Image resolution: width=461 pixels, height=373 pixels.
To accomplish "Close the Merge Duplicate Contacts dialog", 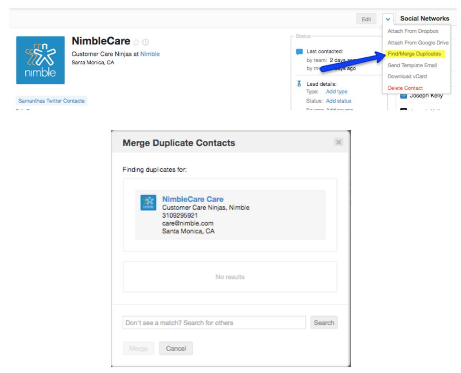I will pyautogui.click(x=338, y=142).
